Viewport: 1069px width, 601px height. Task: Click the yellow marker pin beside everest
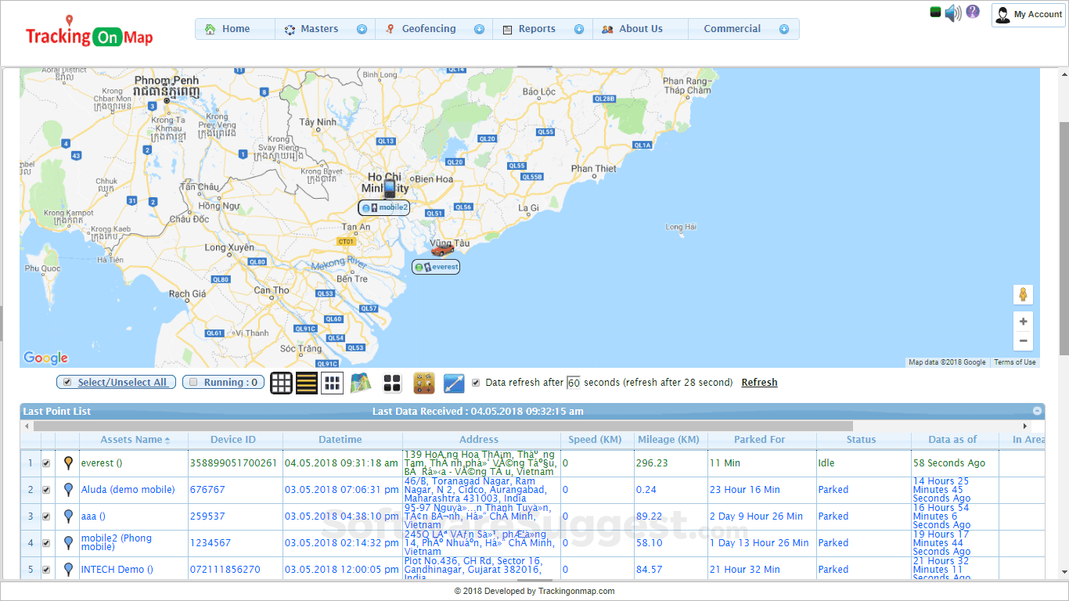[x=68, y=462]
